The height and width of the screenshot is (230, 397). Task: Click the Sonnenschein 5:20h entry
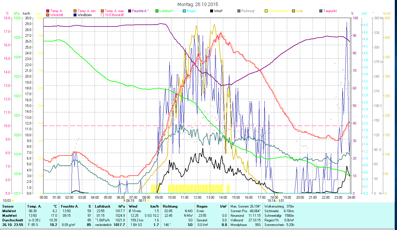point(279,225)
